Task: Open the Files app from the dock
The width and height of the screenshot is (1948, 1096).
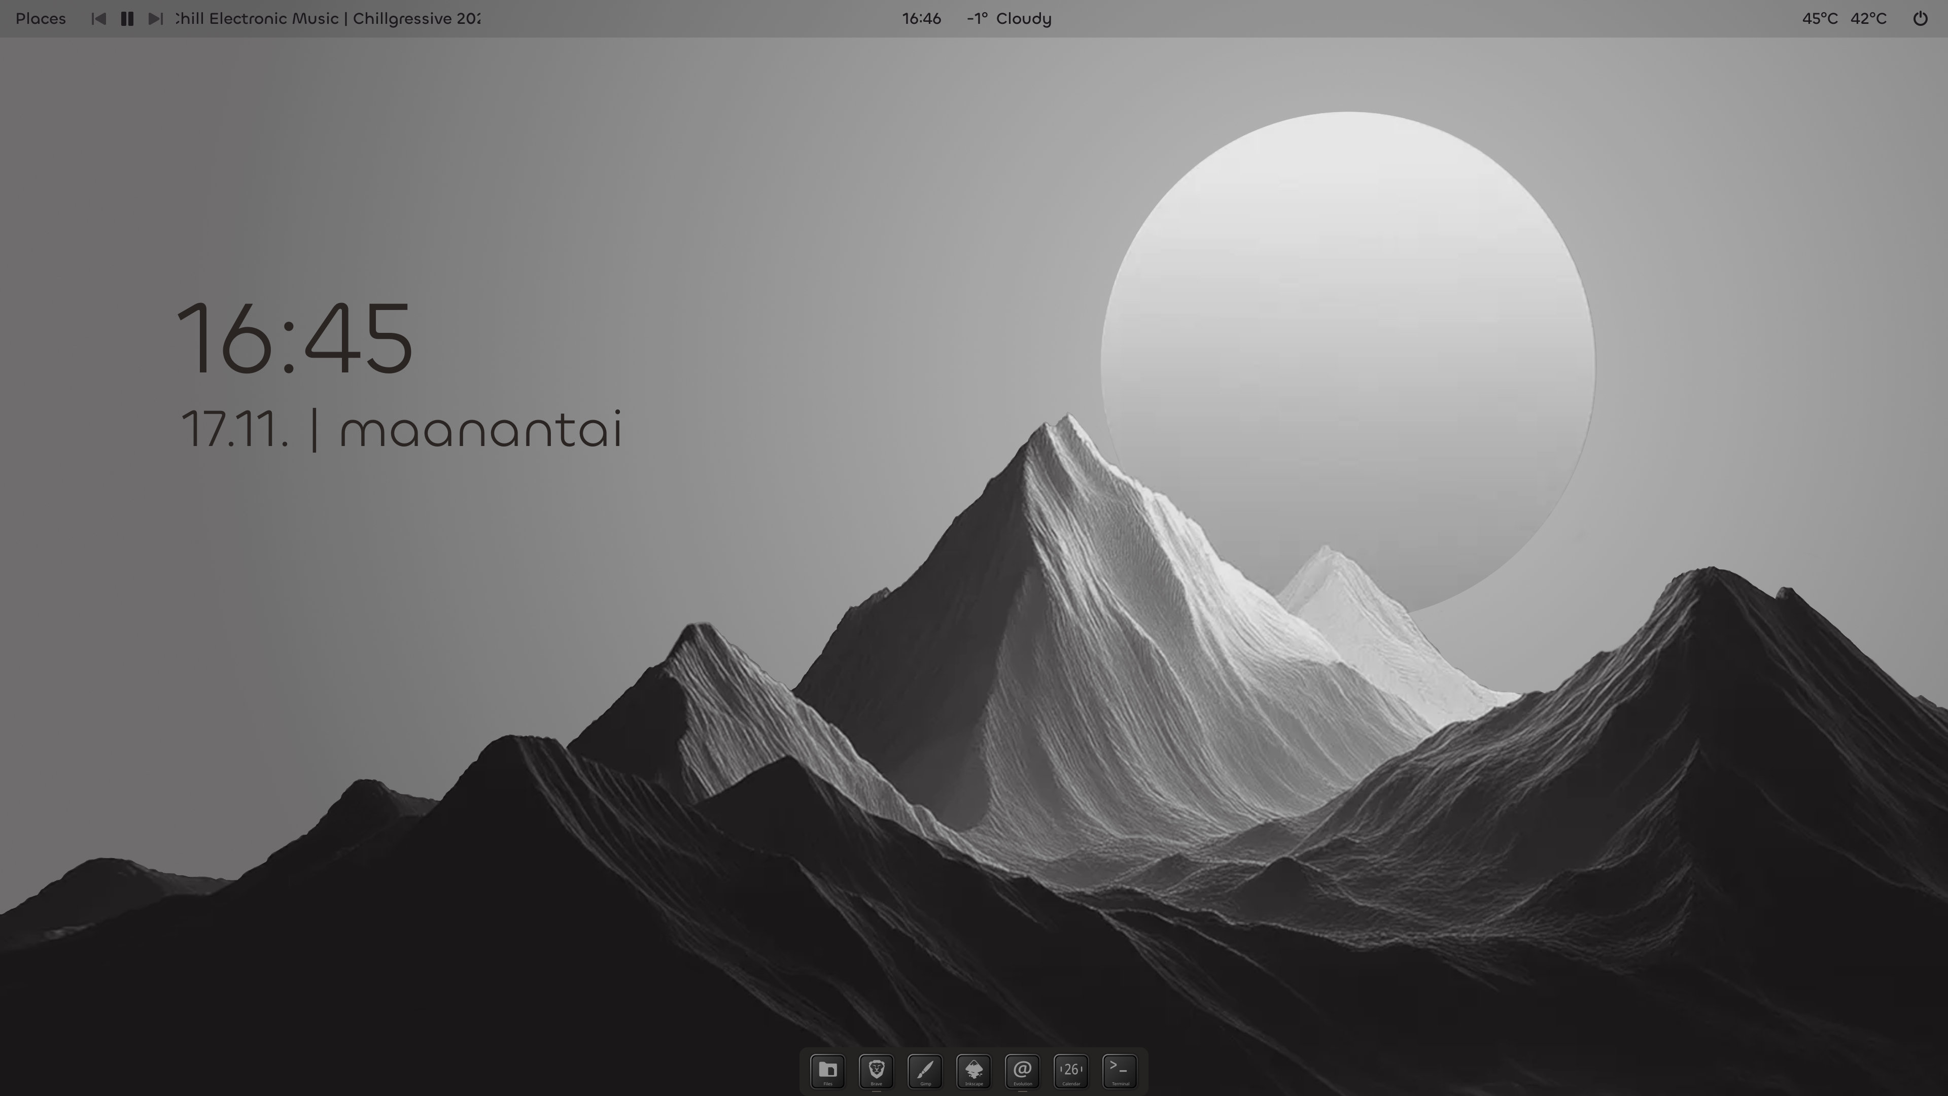Action: click(x=827, y=1070)
